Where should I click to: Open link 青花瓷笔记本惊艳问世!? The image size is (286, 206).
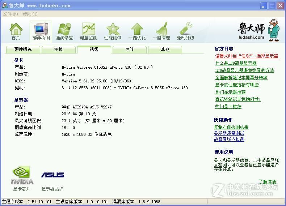coord(238,99)
